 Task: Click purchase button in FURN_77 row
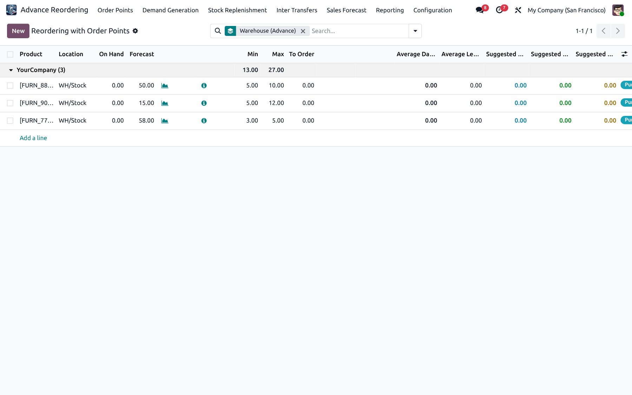tap(626, 120)
